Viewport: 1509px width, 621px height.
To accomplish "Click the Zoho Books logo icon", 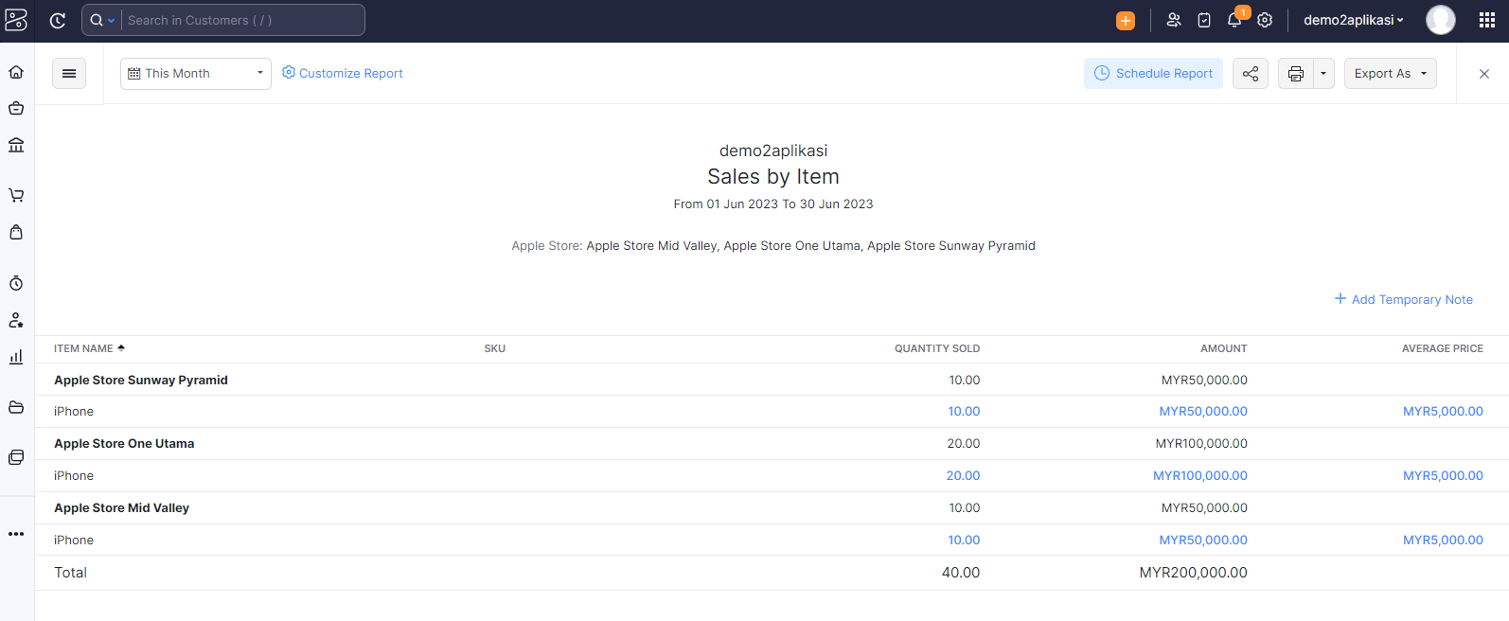I will (x=17, y=20).
